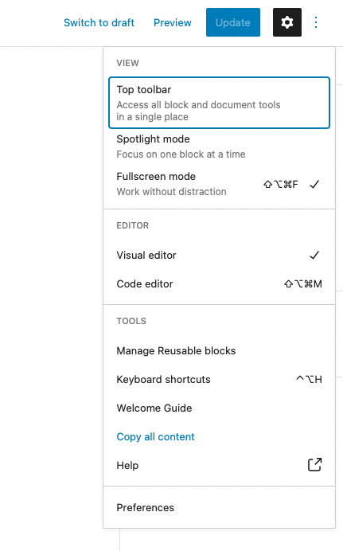Open the Settings gear panel
The image size is (343, 551).
click(286, 22)
